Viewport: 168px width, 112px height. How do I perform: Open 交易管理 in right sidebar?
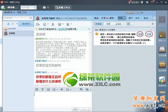click(x=162, y=51)
